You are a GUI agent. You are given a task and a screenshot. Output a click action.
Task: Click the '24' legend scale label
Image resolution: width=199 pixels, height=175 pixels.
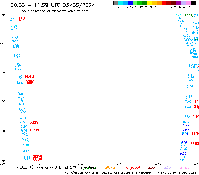point(151,7)
